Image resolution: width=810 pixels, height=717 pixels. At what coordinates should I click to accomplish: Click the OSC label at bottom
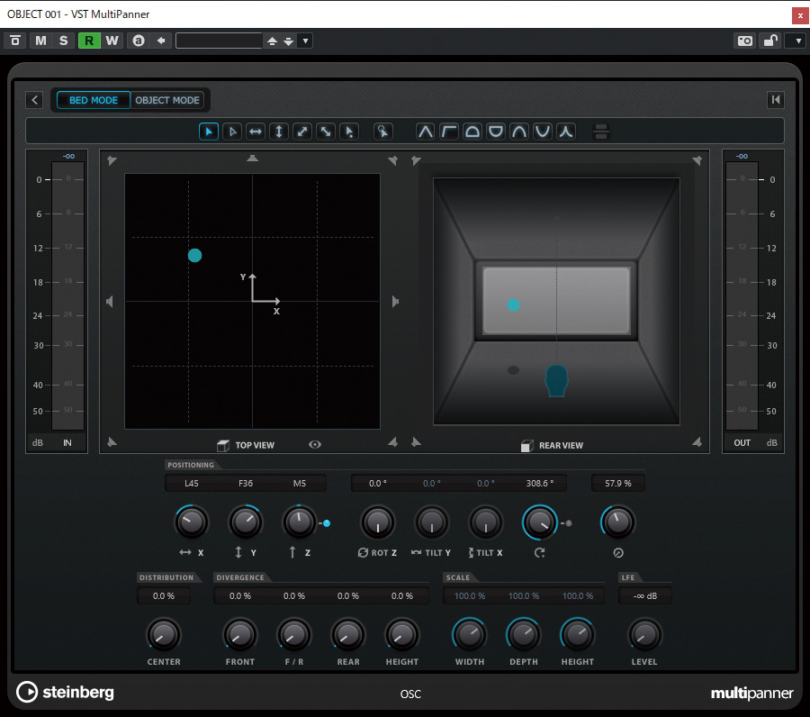click(x=410, y=694)
